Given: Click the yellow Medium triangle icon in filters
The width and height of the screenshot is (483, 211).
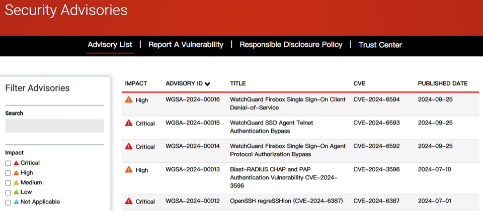Looking at the screenshot, I should click(x=16, y=182).
